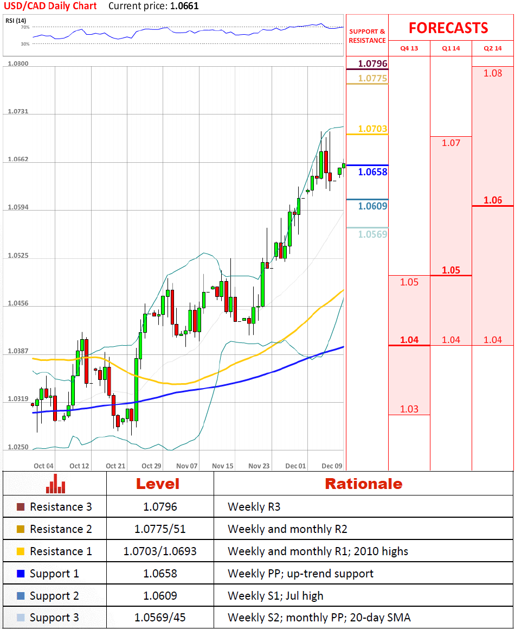
Task: Click the Level column header
Action: coord(158,484)
